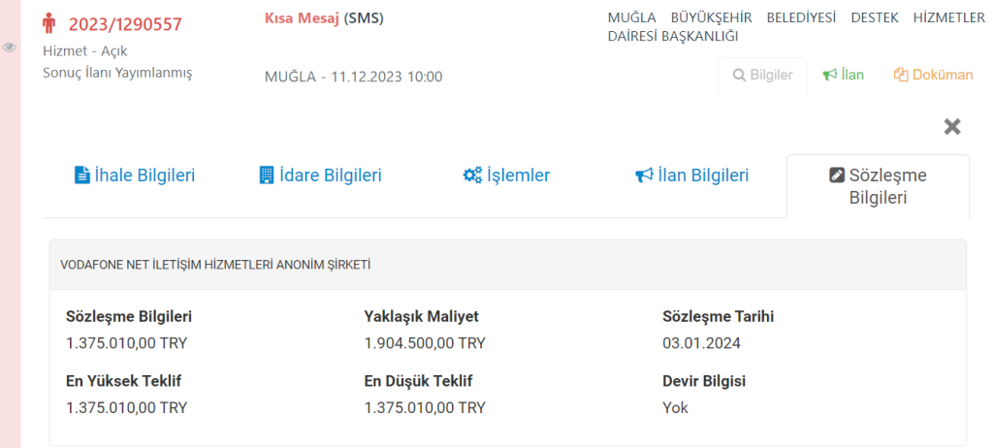
Task: Click the building icon of İdare Bilgileri
Action: coord(267,175)
